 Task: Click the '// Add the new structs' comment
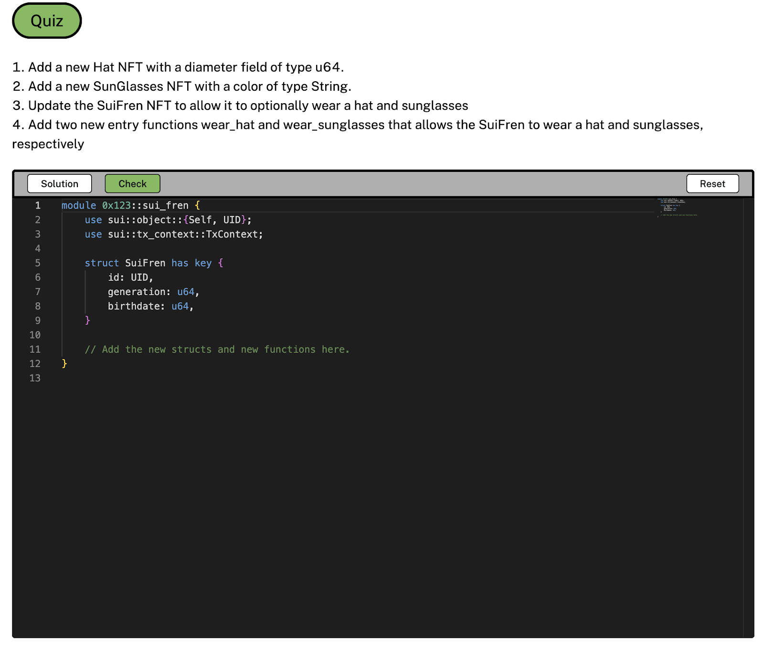point(217,350)
